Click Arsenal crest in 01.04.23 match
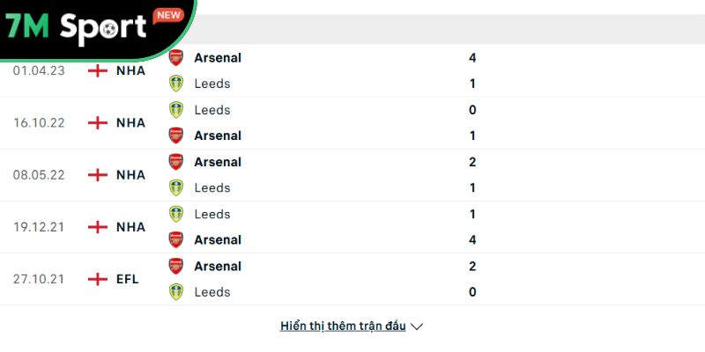The width and height of the screenshot is (705, 352). pos(176,58)
